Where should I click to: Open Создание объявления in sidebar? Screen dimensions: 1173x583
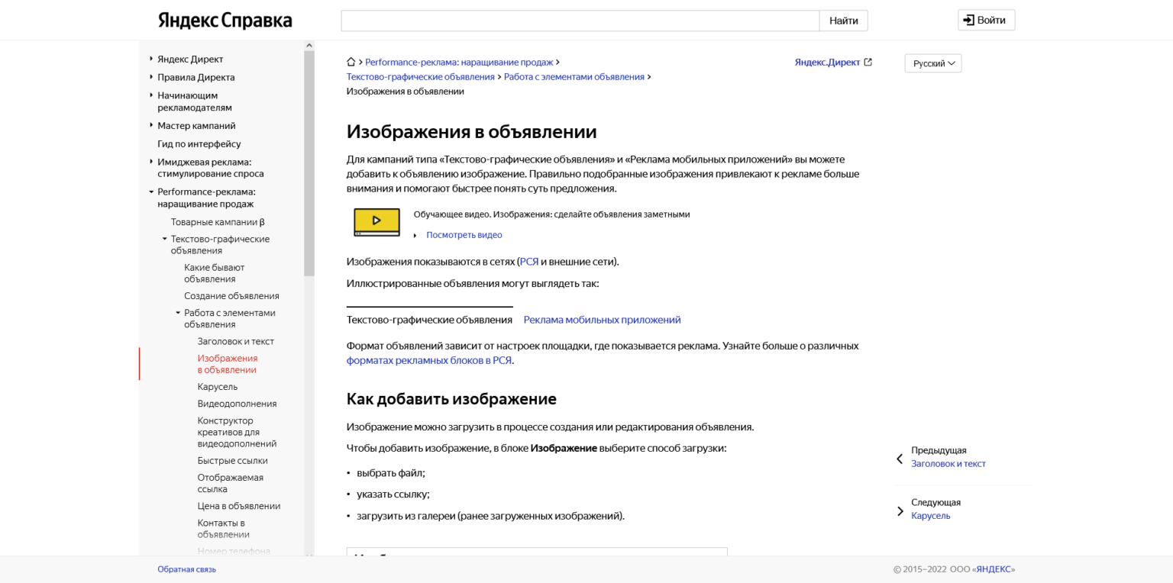pyautogui.click(x=231, y=296)
